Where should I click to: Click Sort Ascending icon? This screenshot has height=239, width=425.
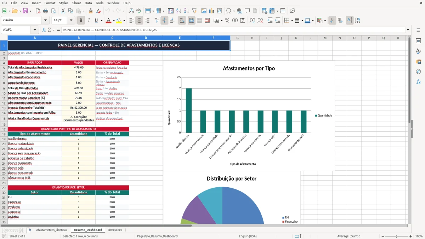(x=179, y=11)
